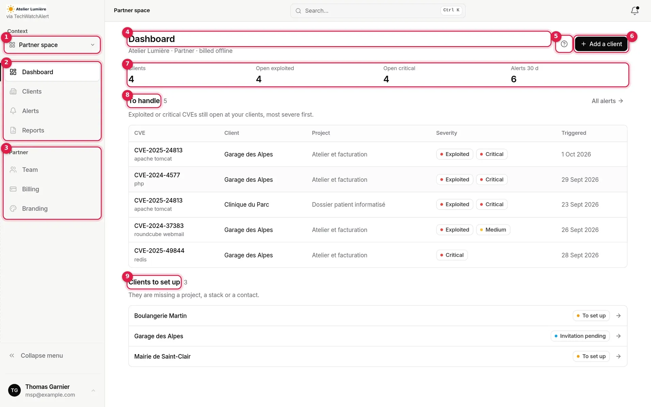Click the Team people icon
651x407 pixels.
click(x=13, y=170)
